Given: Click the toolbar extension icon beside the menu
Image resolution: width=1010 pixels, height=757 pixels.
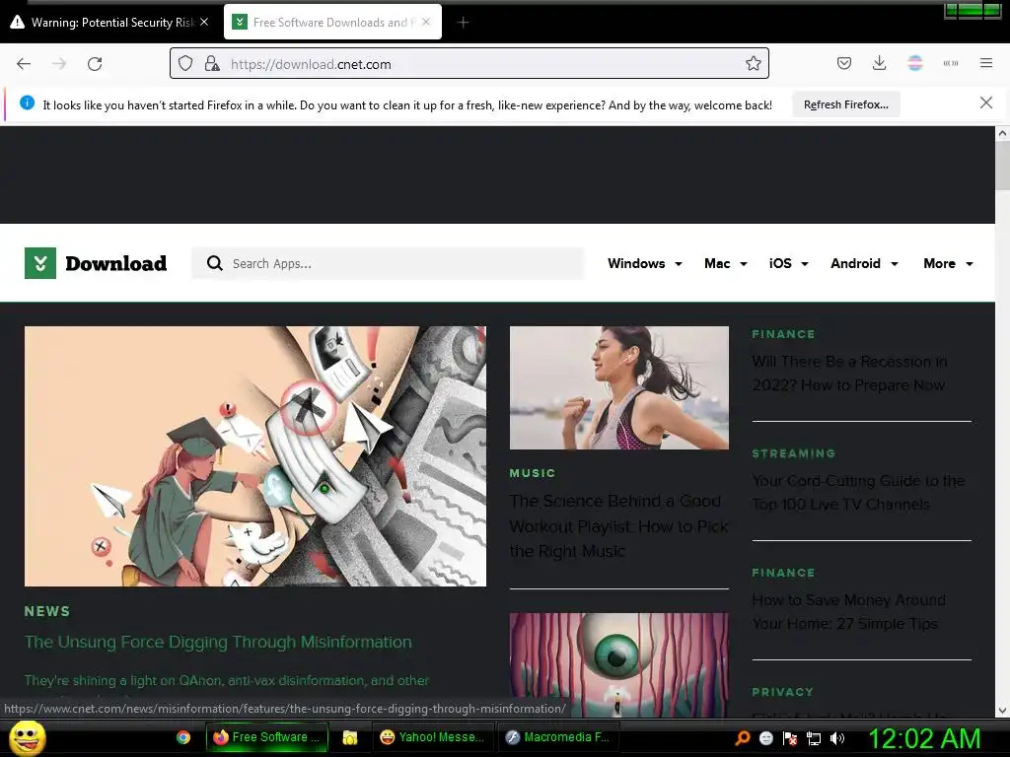Looking at the screenshot, I should (x=951, y=63).
